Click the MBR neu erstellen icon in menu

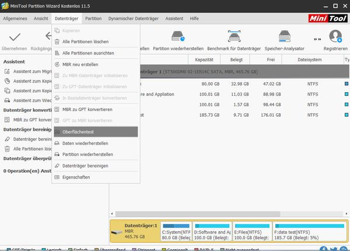tap(57, 64)
